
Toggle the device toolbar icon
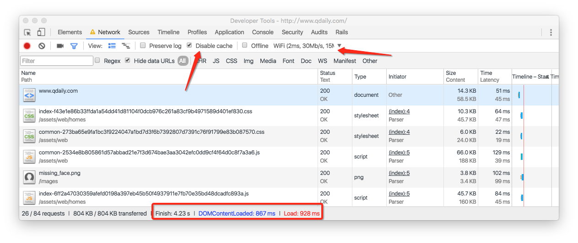(41, 32)
